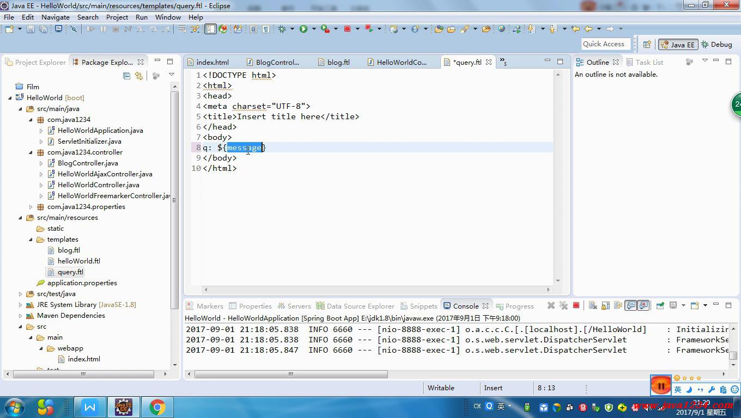Open the Servers view tab
The height and width of the screenshot is (418, 741).
tap(294, 306)
